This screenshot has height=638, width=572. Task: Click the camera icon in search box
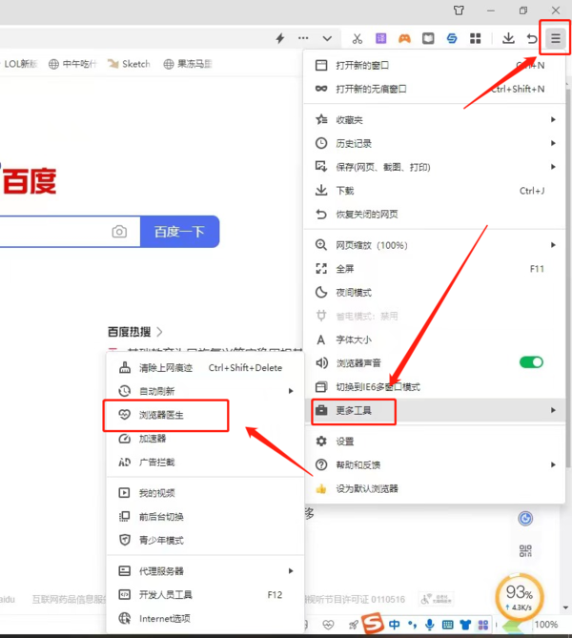[x=119, y=232]
